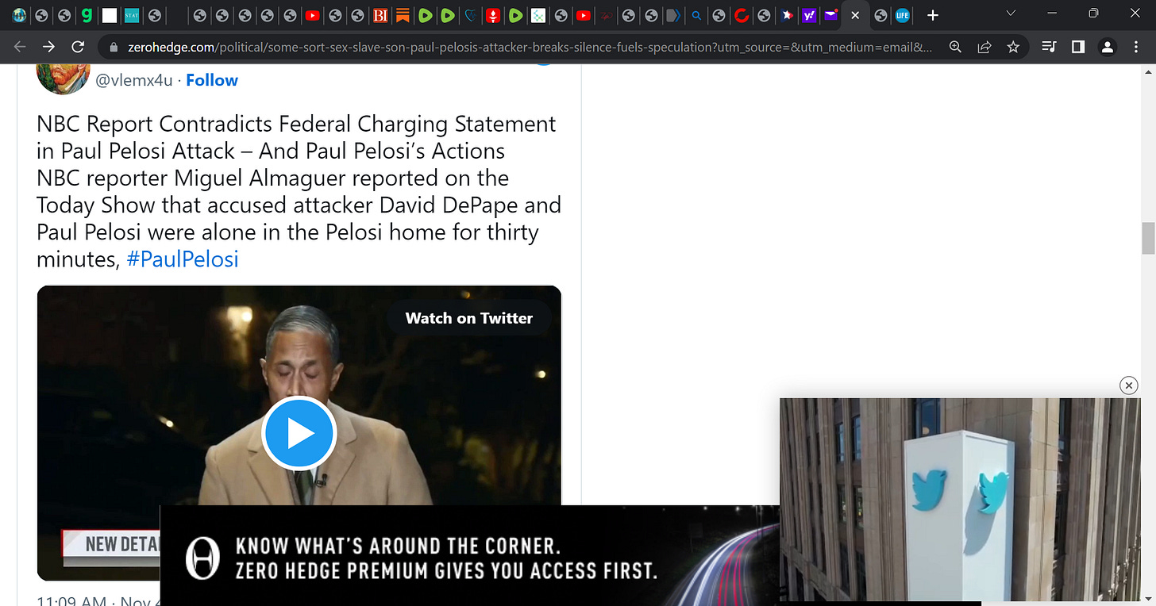
Task: Open the media control playlist icon
Action: [1049, 48]
